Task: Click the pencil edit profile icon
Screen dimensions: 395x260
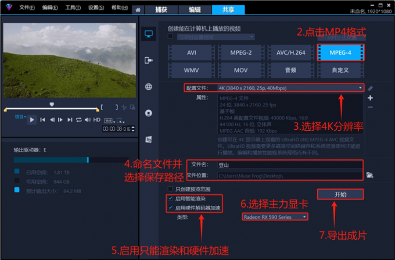Action: (x=370, y=88)
